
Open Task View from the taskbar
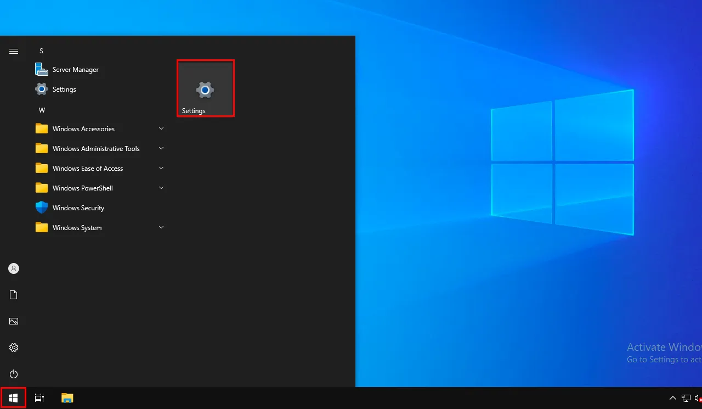[x=39, y=398]
